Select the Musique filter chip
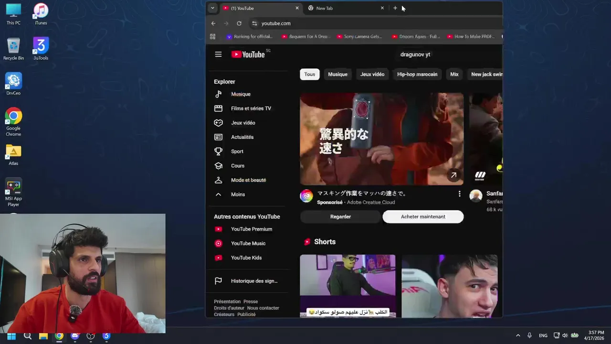 click(x=337, y=74)
